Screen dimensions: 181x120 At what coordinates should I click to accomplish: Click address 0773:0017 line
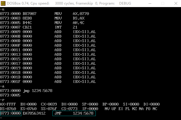[48, 63]
